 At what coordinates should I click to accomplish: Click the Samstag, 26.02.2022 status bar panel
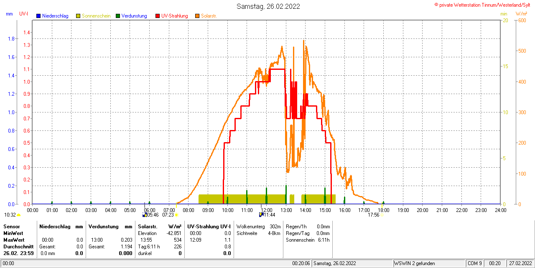[x=352, y=263]
